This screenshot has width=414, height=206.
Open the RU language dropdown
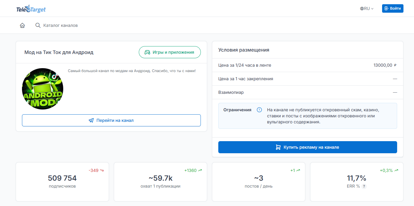tap(367, 9)
